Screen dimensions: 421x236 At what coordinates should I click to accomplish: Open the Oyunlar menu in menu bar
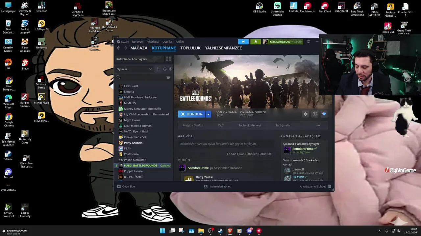click(x=167, y=42)
